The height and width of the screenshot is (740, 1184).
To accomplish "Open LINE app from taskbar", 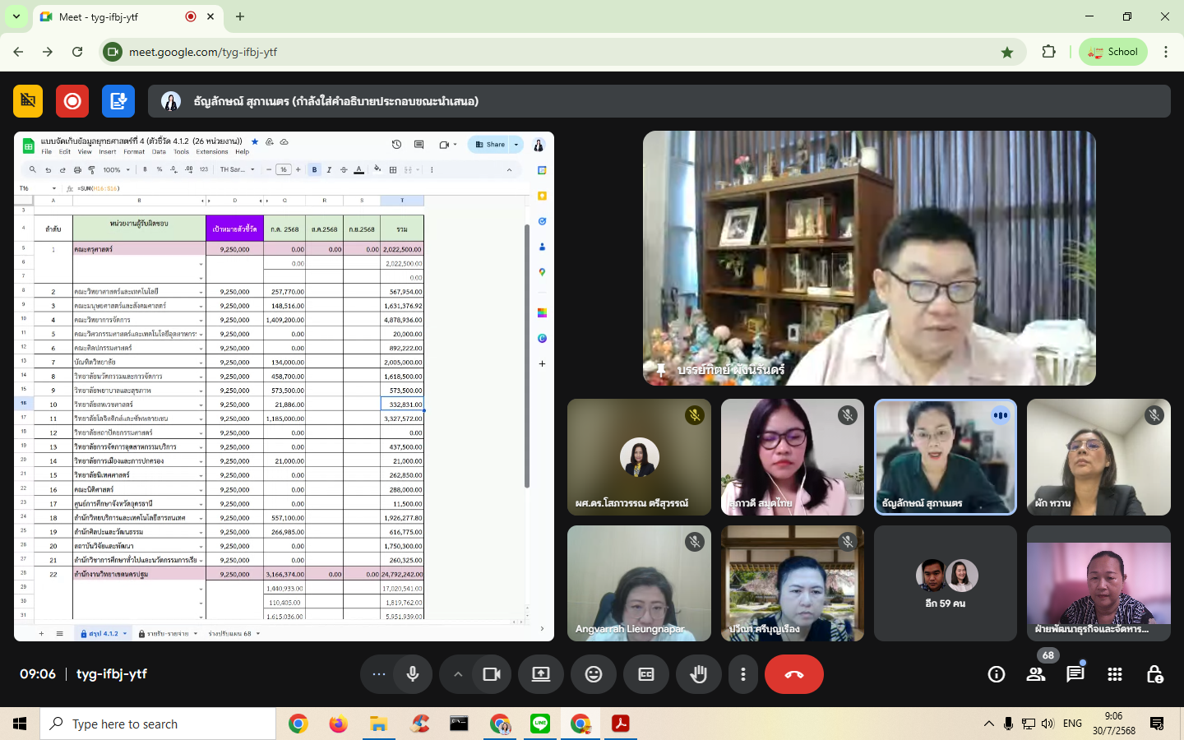I will tap(540, 724).
